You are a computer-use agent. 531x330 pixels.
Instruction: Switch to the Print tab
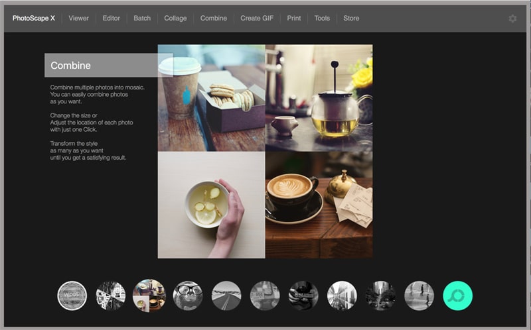click(x=294, y=19)
